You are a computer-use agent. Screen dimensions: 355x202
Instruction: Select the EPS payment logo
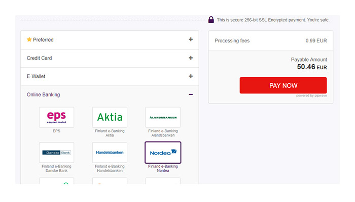pyautogui.click(x=56, y=117)
